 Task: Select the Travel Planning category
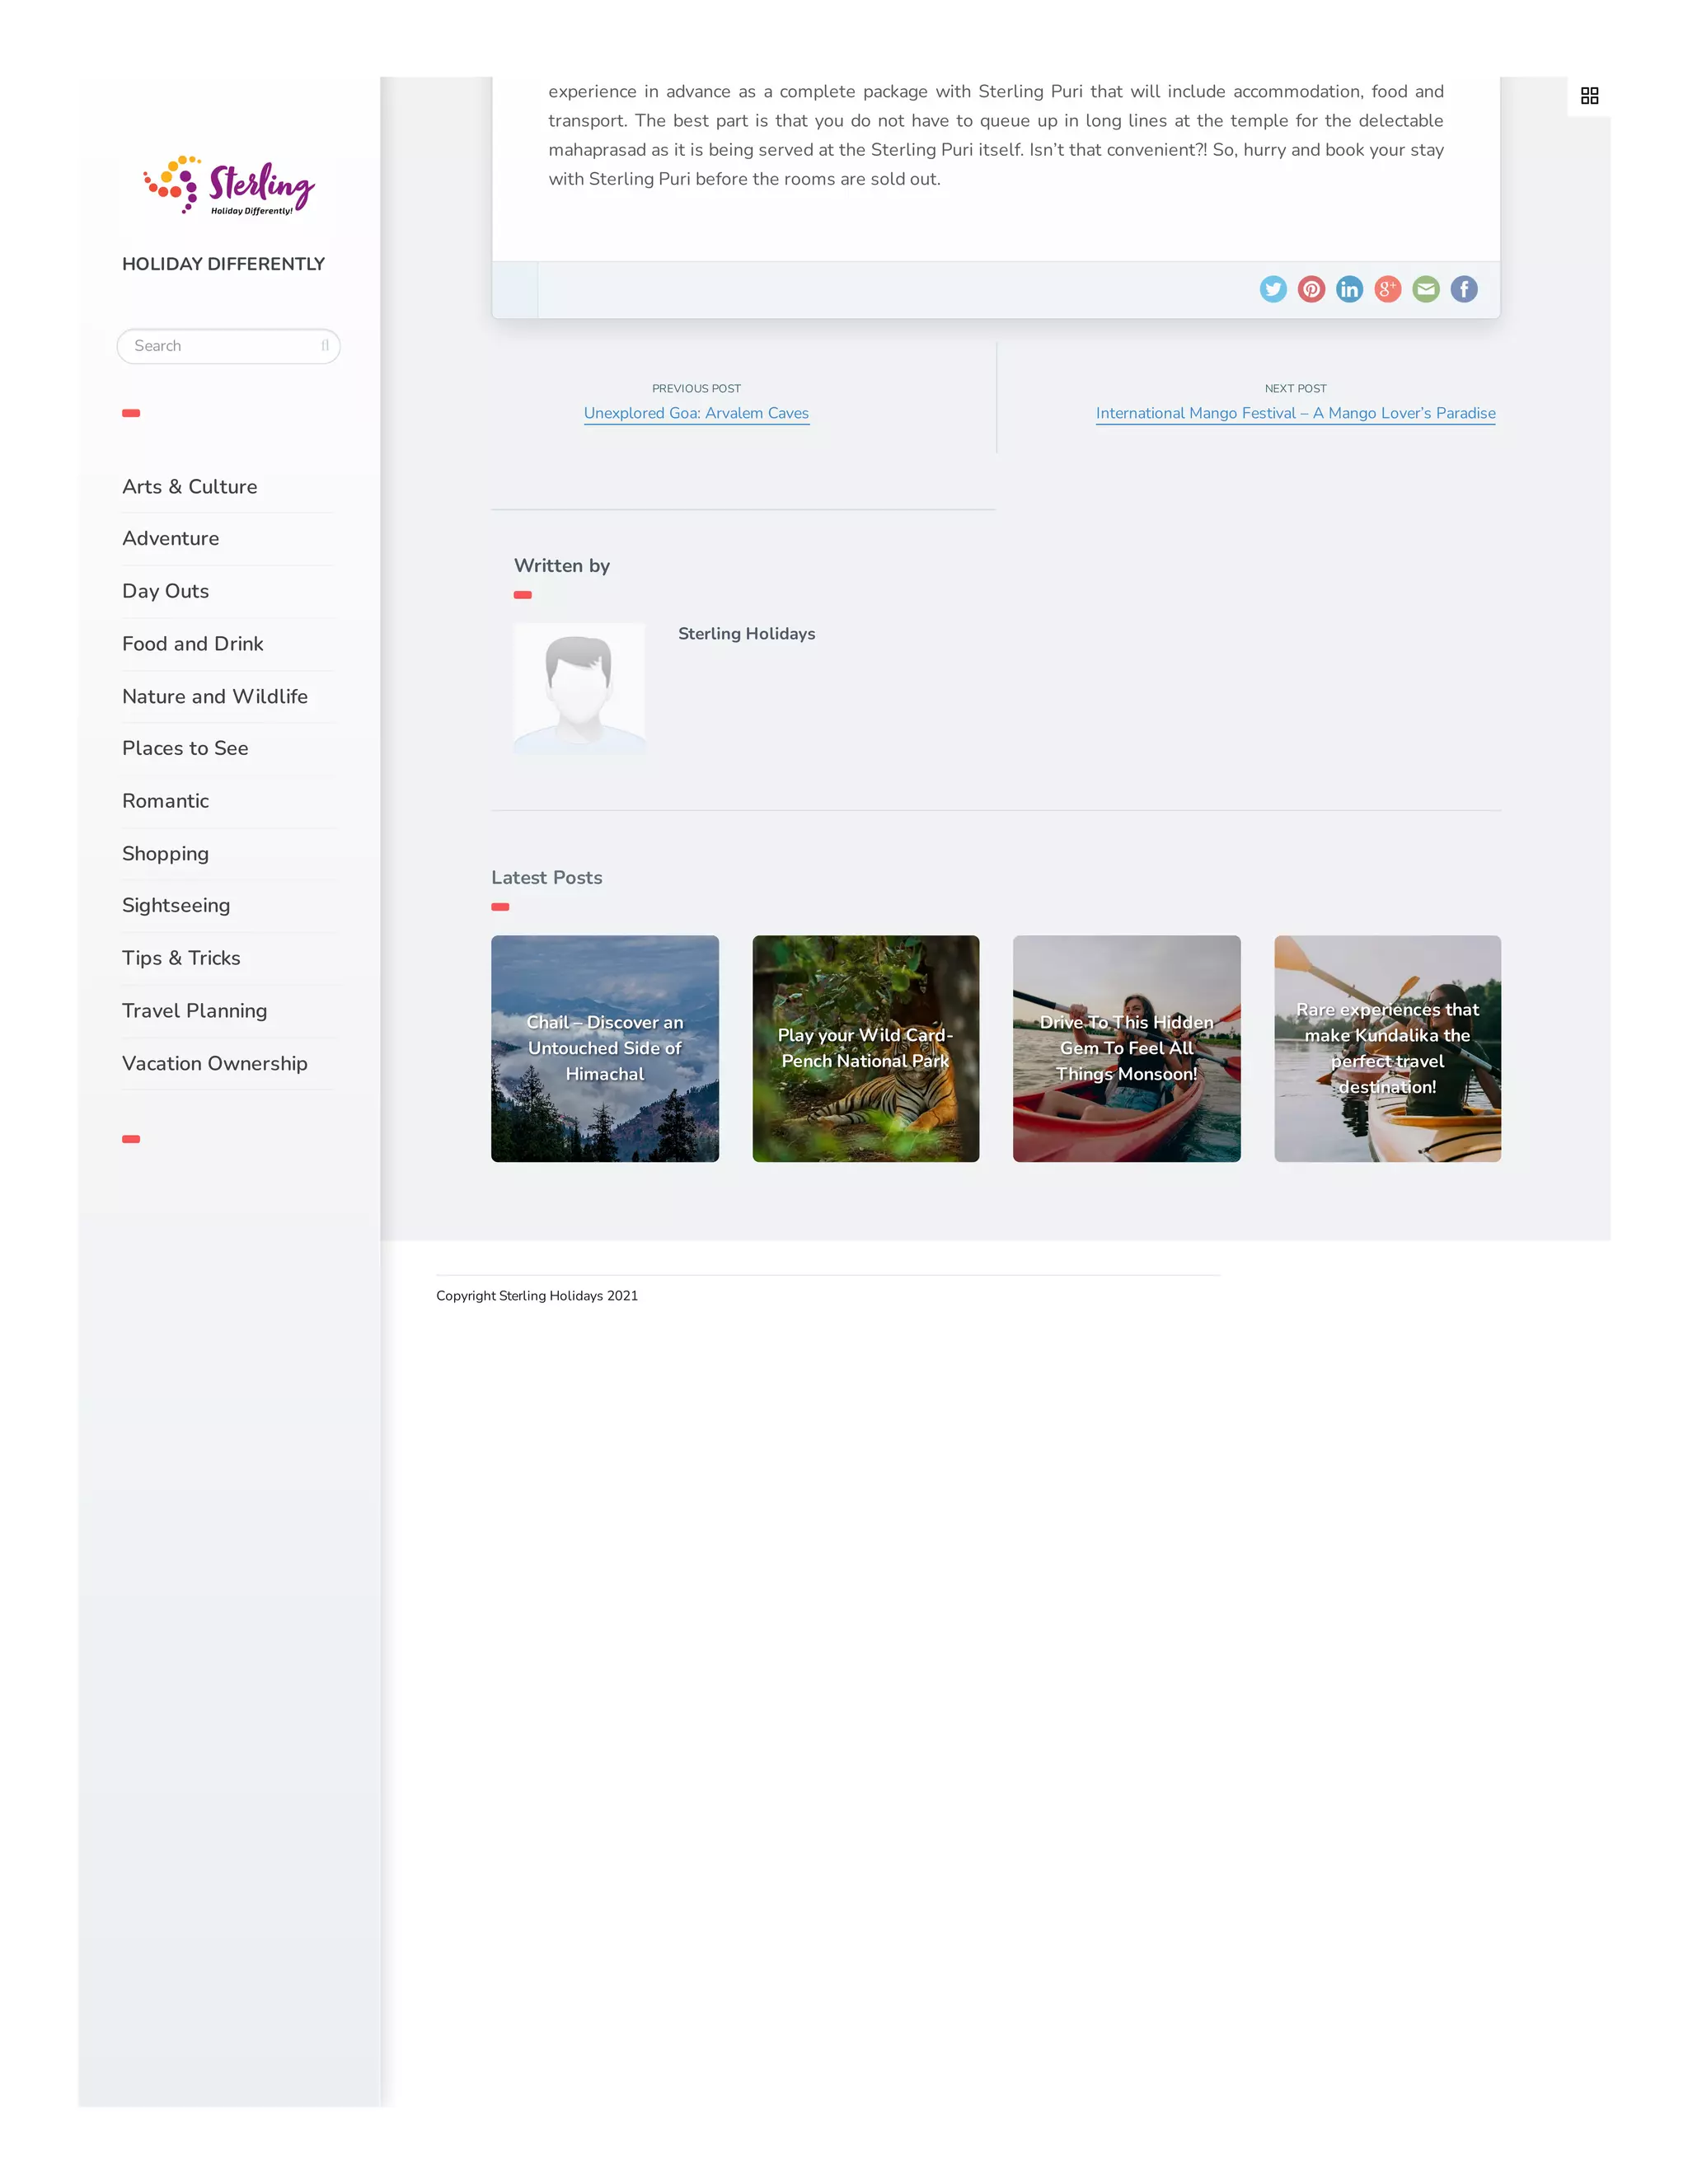pos(195,1011)
